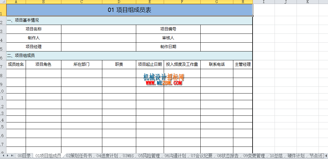Image resolution: width=328 pixels, height=159 pixels.
Task: Click the 投入频度及工作量 column heading cell
Action: tap(182, 65)
